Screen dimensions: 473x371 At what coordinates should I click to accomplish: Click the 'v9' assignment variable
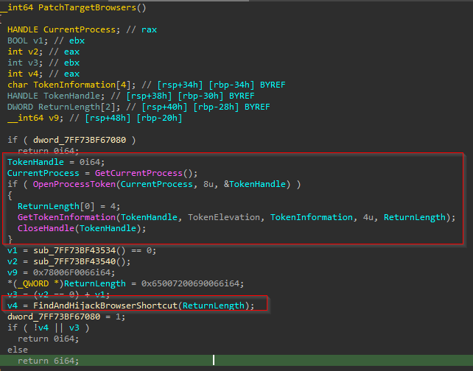[x=13, y=273]
